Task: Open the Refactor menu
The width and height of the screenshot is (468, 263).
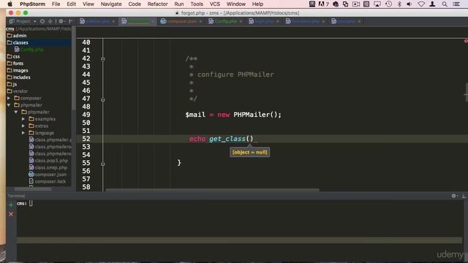Action: point(157,4)
